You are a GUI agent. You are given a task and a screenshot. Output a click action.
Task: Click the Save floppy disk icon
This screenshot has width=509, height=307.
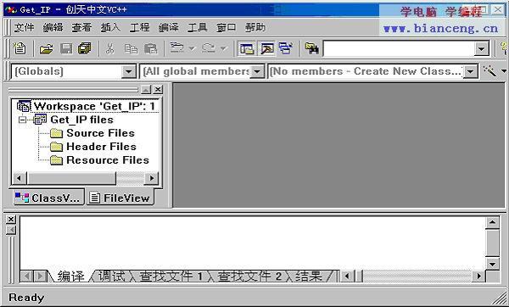tap(66, 49)
